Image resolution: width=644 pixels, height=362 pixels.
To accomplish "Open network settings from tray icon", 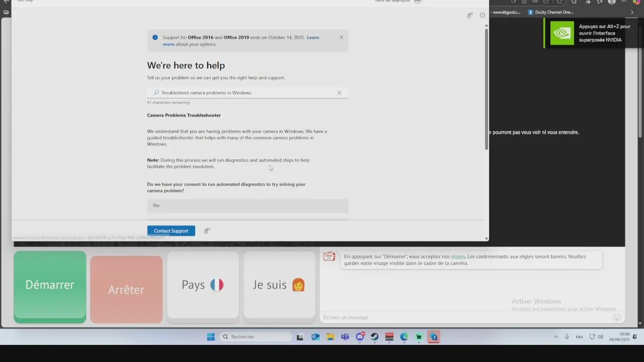I will click(592, 337).
